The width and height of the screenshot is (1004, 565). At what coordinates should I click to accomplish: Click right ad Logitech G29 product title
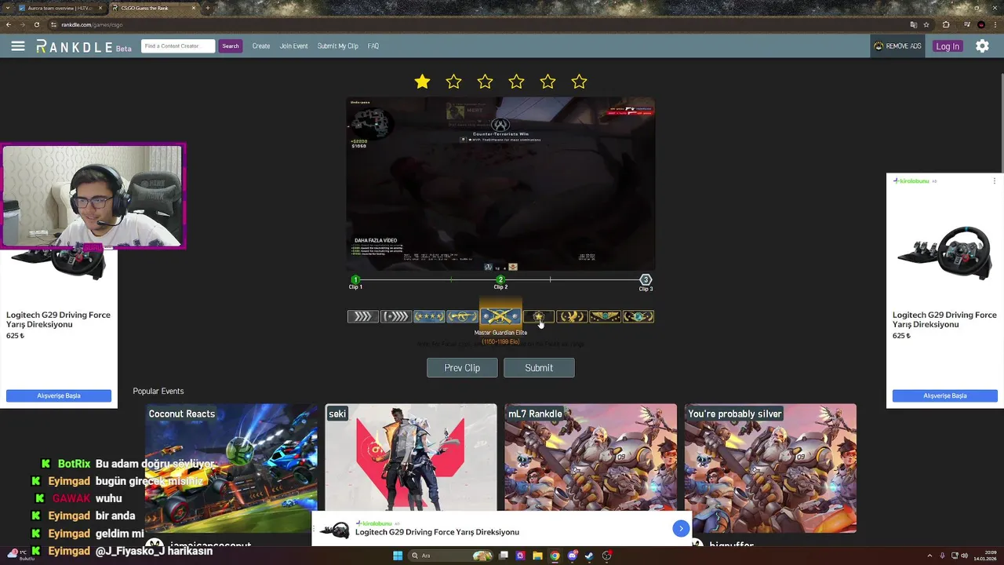944,319
